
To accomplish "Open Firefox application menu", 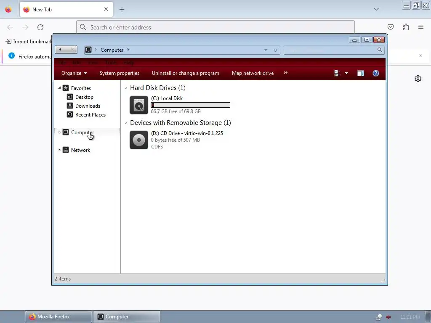I will pyautogui.click(x=421, y=27).
